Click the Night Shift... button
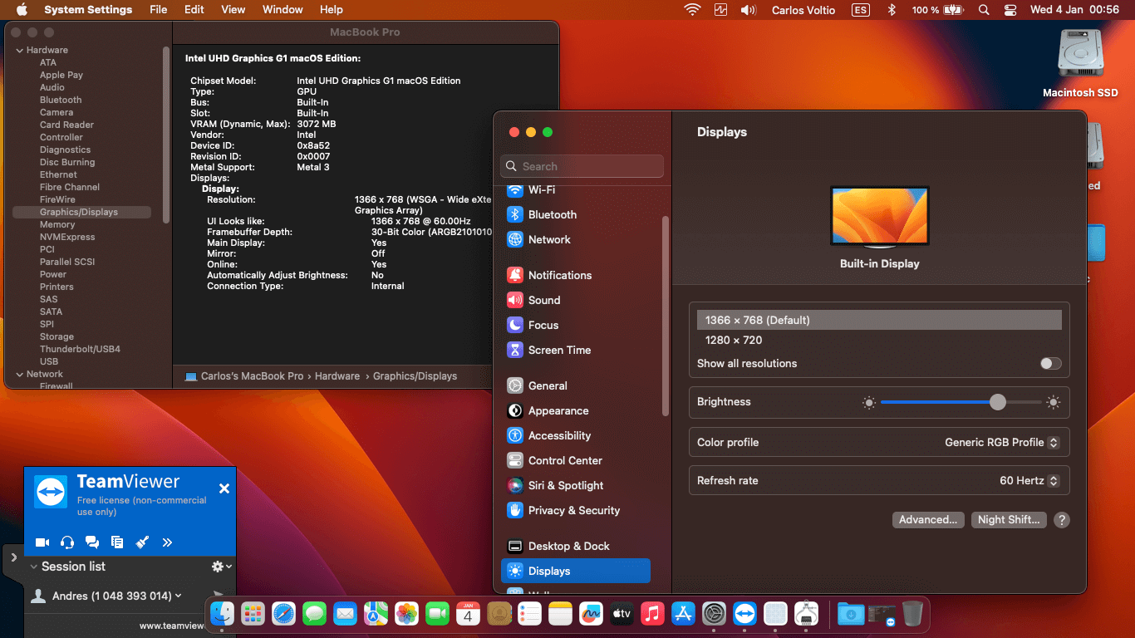The height and width of the screenshot is (638, 1135). [x=1009, y=520]
